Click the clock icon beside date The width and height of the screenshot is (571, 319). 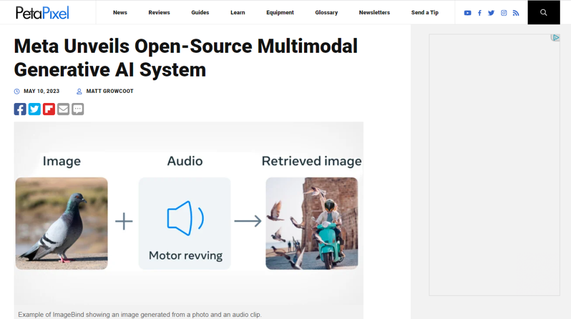point(17,91)
